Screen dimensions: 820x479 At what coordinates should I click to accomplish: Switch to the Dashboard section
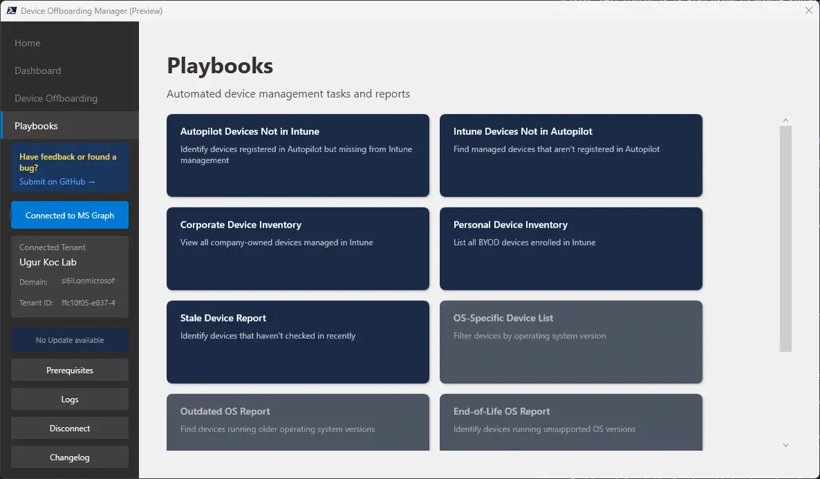(x=37, y=71)
